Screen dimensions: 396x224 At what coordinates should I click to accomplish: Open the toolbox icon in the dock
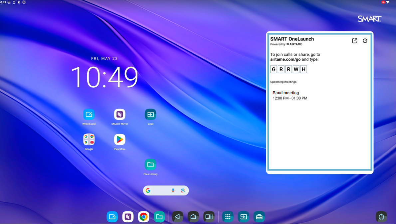coord(259,217)
